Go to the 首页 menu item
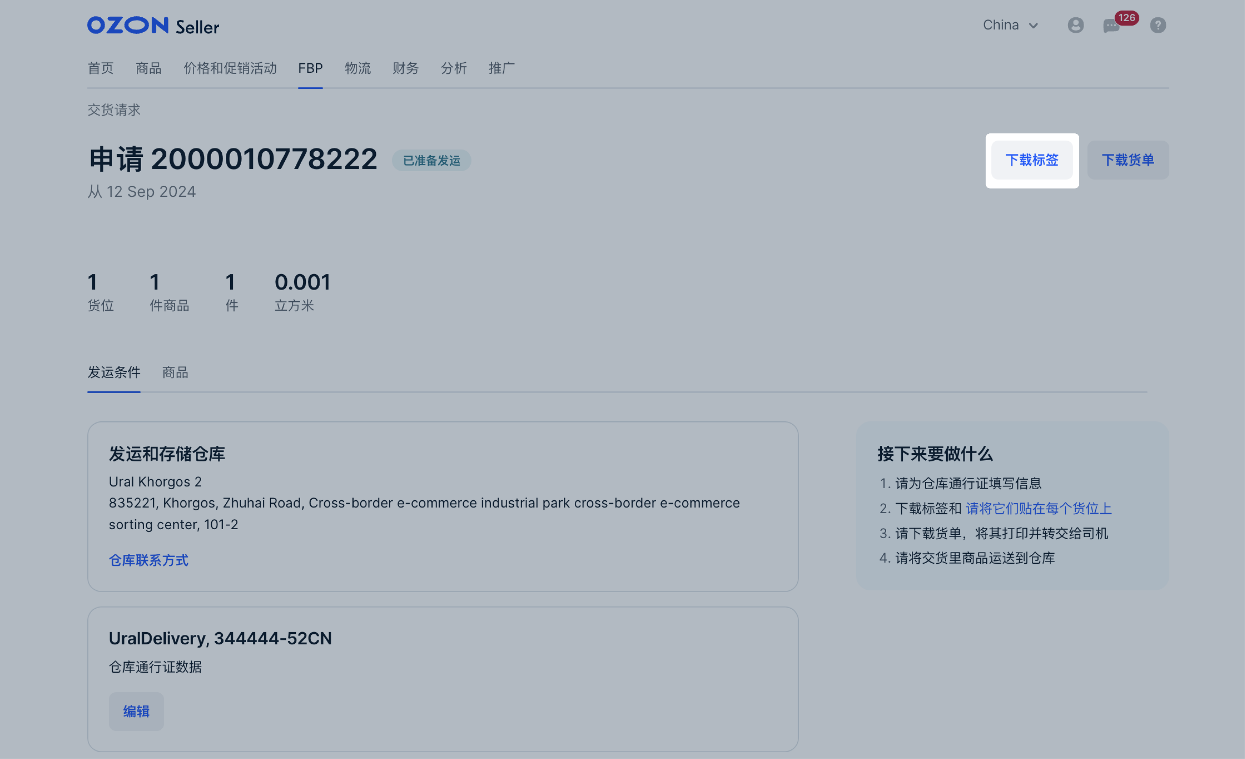 (x=100, y=68)
